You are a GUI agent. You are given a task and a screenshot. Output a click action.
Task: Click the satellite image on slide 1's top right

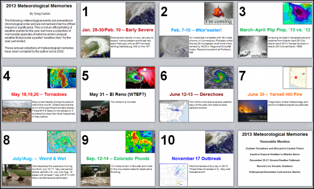pyautogui.click(x=140, y=14)
